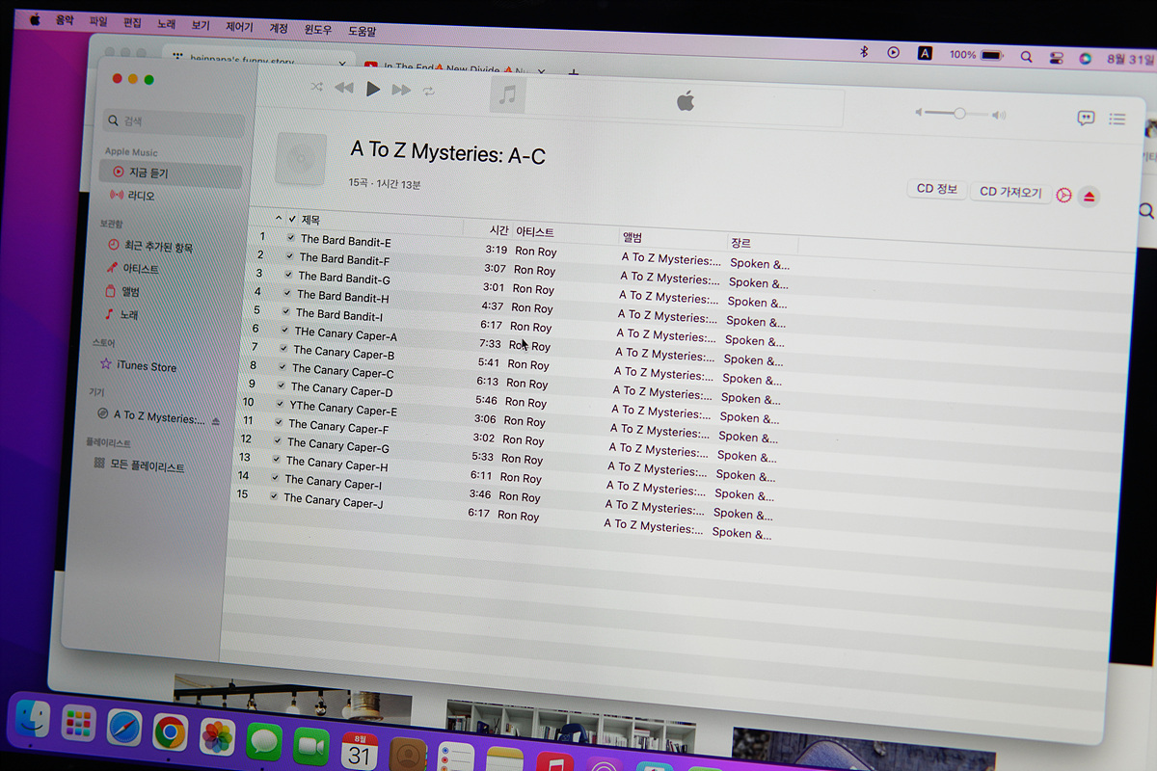The image size is (1157, 771).
Task: Toggle the repeat icon
Action: click(x=428, y=91)
